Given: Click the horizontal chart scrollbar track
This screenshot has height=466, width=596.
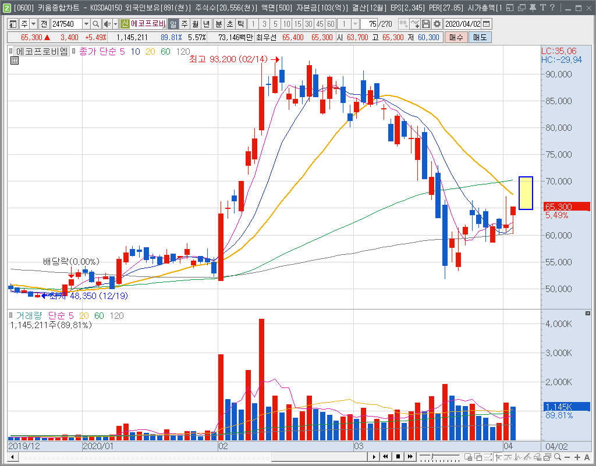Looking at the screenshot, I should click(x=192, y=457).
